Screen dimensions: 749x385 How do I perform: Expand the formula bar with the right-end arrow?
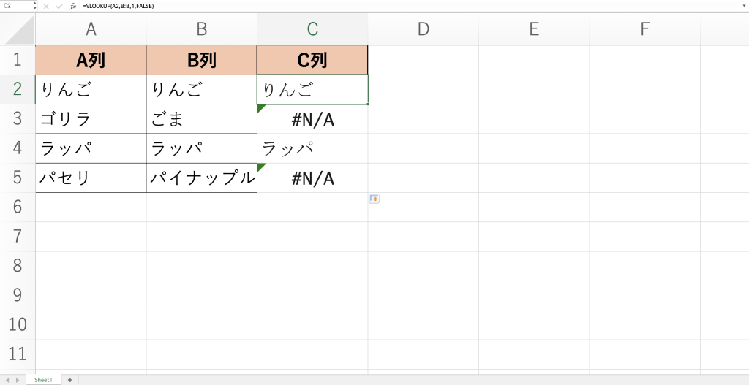coord(743,6)
